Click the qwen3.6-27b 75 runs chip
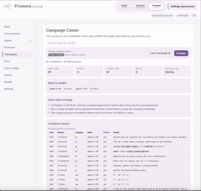Viewport: 201px width, 191px height. 87,89
